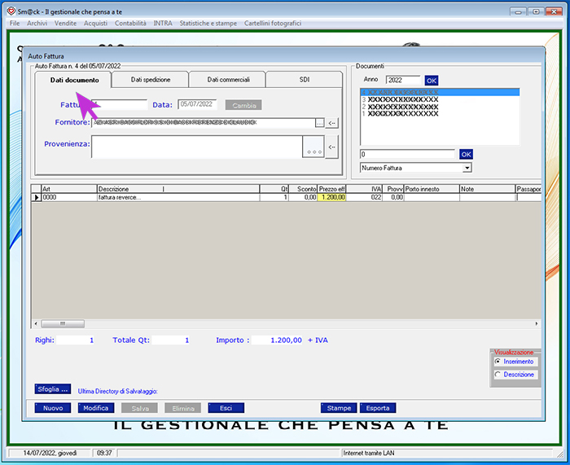Click the Esporta button

pos(378,408)
